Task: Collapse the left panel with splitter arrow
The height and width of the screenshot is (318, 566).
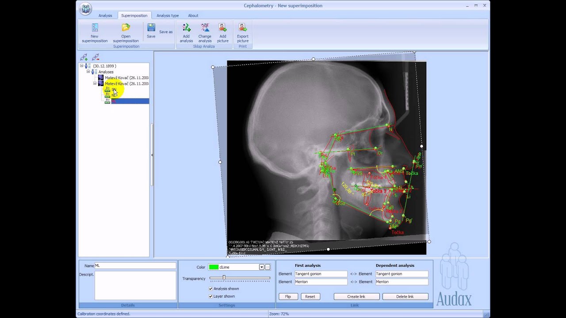Action: (x=152, y=155)
